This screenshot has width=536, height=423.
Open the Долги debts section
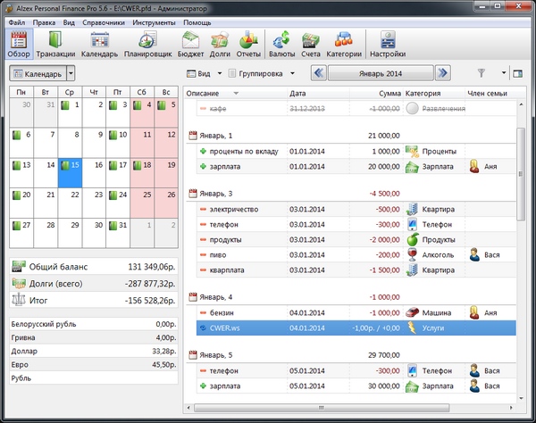pos(221,45)
